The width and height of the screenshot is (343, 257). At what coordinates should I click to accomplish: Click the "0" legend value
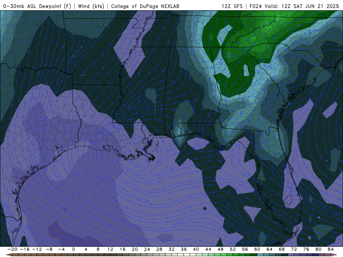click(73, 249)
